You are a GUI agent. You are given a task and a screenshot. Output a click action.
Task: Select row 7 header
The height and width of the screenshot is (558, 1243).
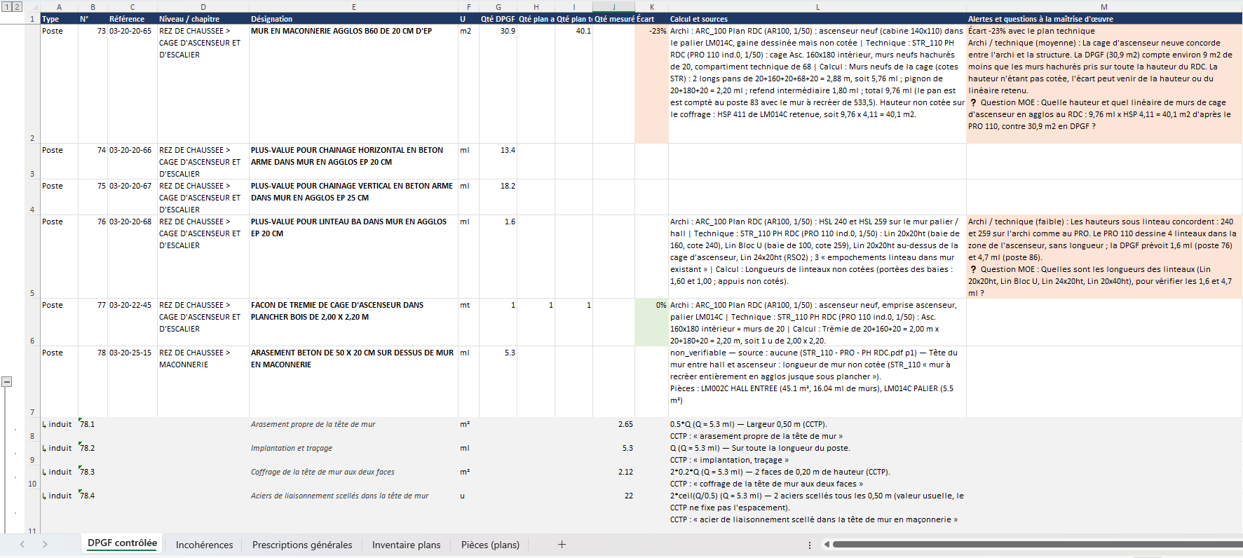32,381
